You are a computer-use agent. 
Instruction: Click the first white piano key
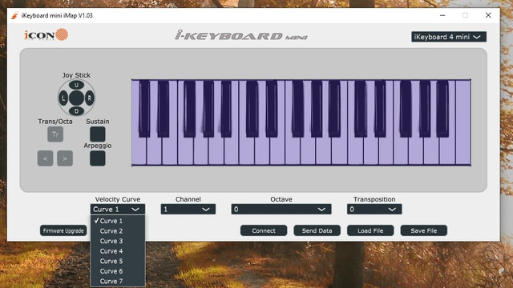[x=139, y=151]
